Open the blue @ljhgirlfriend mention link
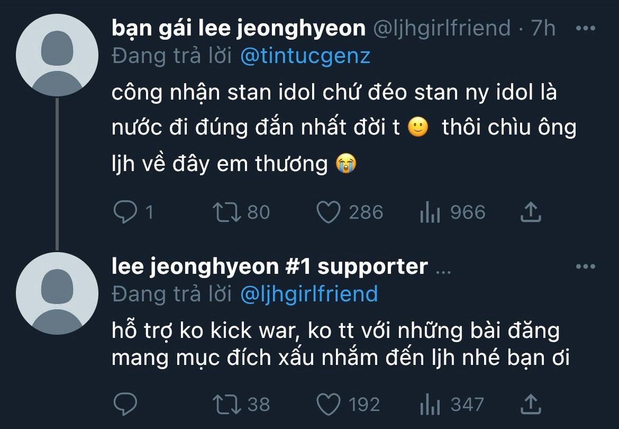Image resolution: width=619 pixels, height=429 pixels. pos(309,294)
